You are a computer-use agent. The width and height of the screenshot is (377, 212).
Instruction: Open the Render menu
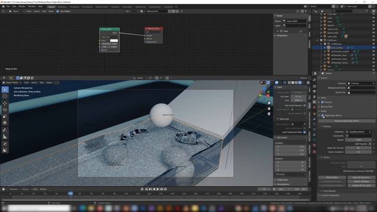(22, 6)
